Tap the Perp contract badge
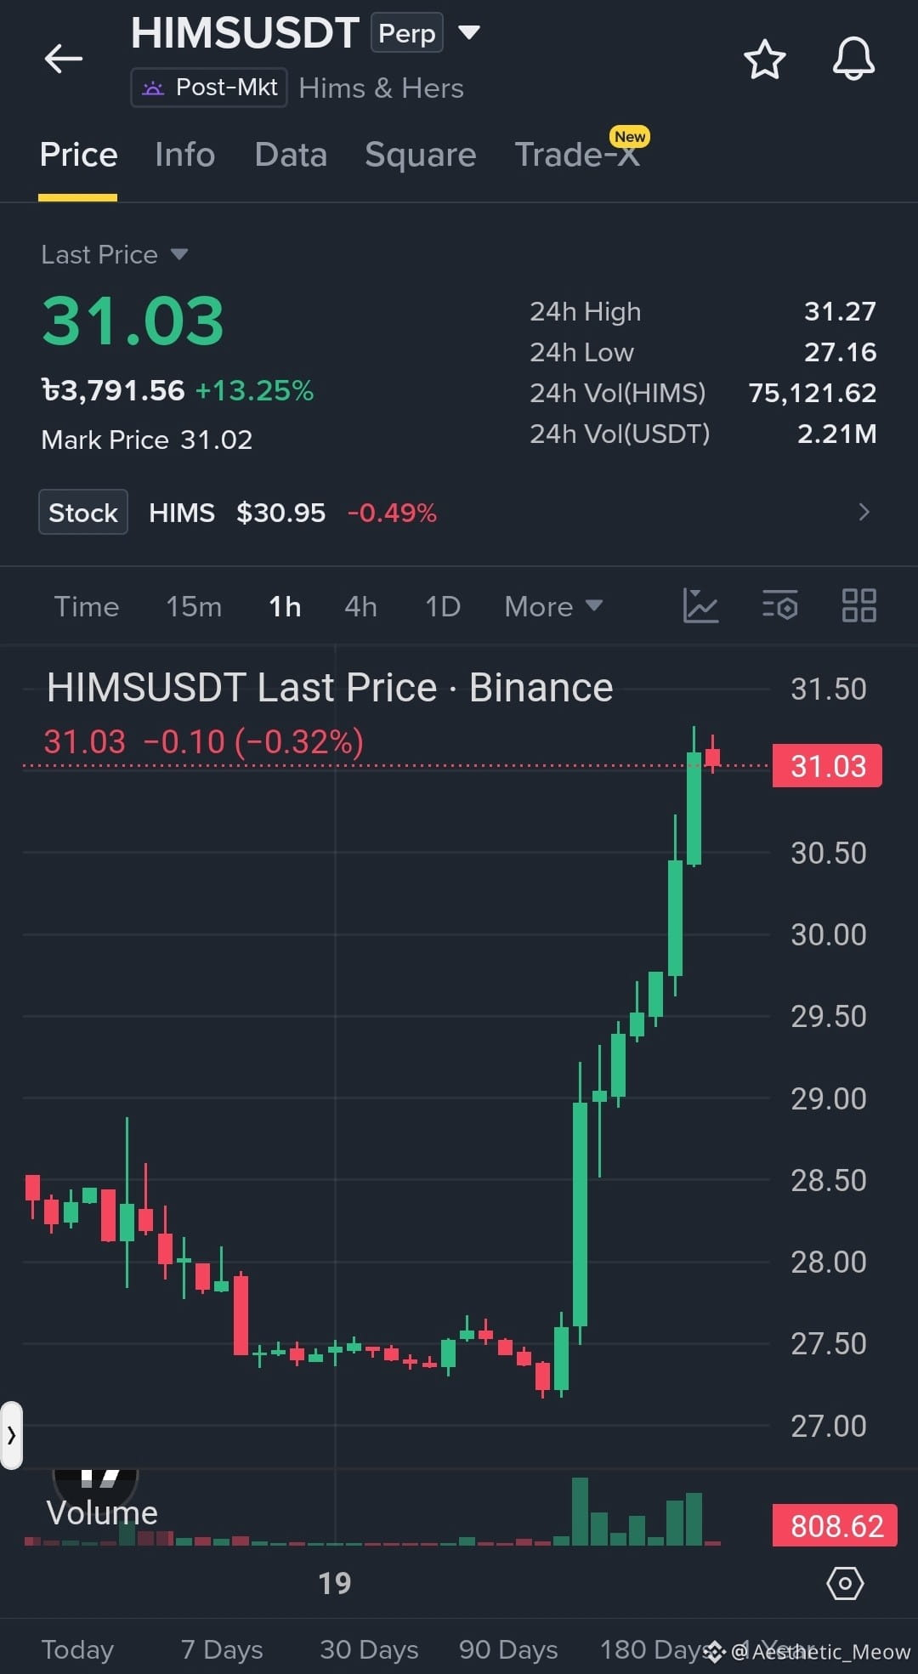The width and height of the screenshot is (918, 1674). pyautogui.click(x=406, y=33)
